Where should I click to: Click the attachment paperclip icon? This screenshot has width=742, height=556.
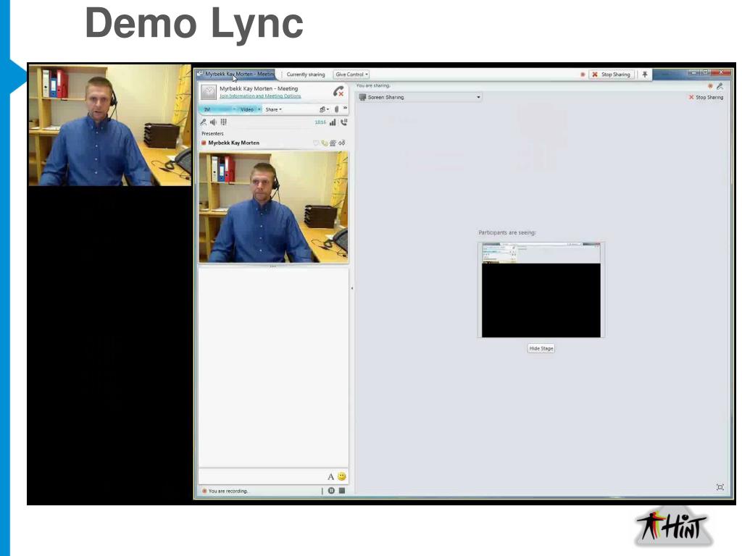336,109
